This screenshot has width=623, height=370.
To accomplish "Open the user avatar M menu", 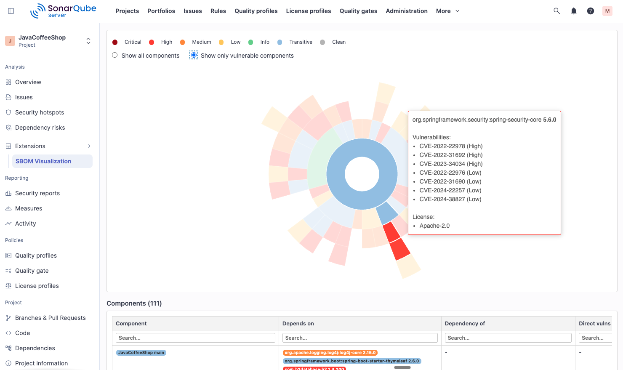I will (x=607, y=11).
